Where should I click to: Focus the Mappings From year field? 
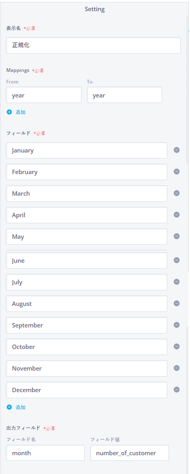pyautogui.click(x=44, y=95)
